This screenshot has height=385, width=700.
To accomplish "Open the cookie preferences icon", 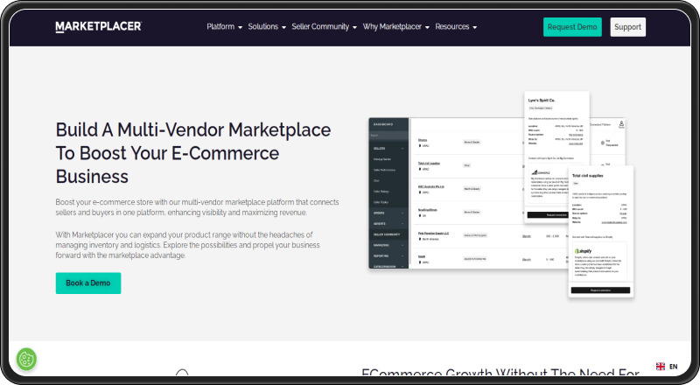I will pyautogui.click(x=26, y=359).
